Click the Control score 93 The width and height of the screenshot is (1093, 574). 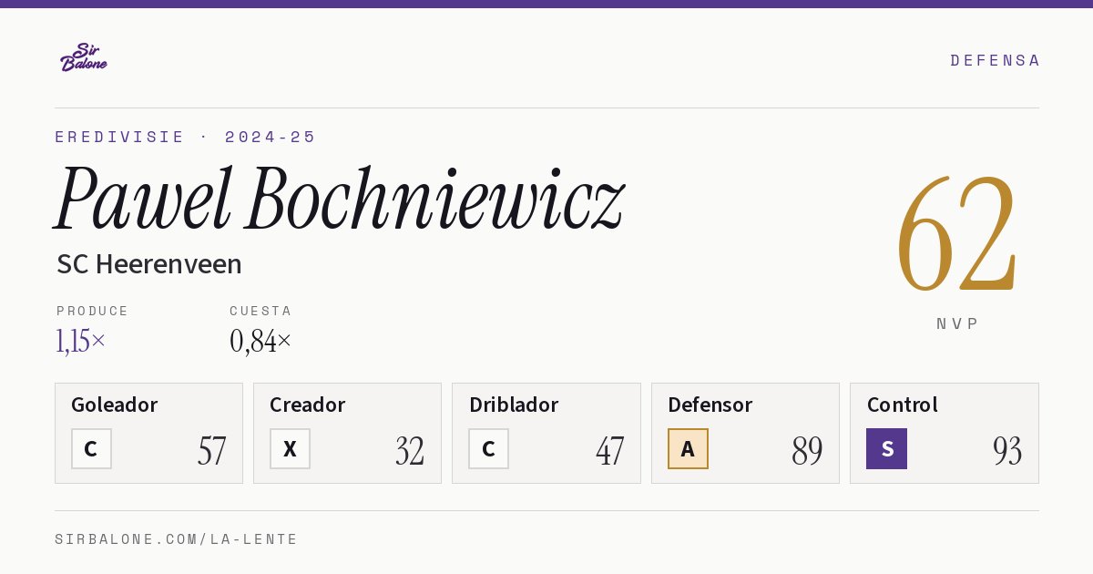tap(1007, 450)
